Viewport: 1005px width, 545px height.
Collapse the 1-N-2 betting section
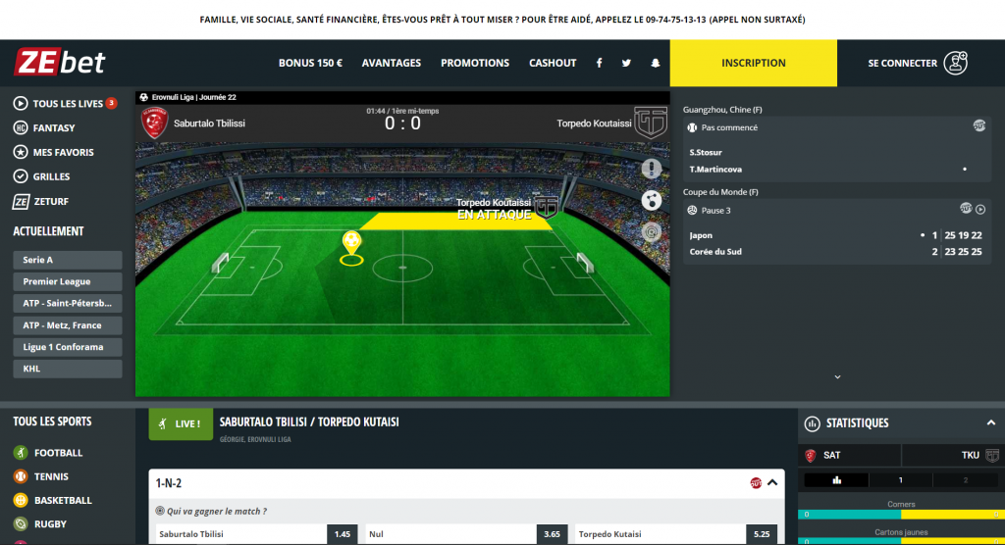click(x=772, y=483)
